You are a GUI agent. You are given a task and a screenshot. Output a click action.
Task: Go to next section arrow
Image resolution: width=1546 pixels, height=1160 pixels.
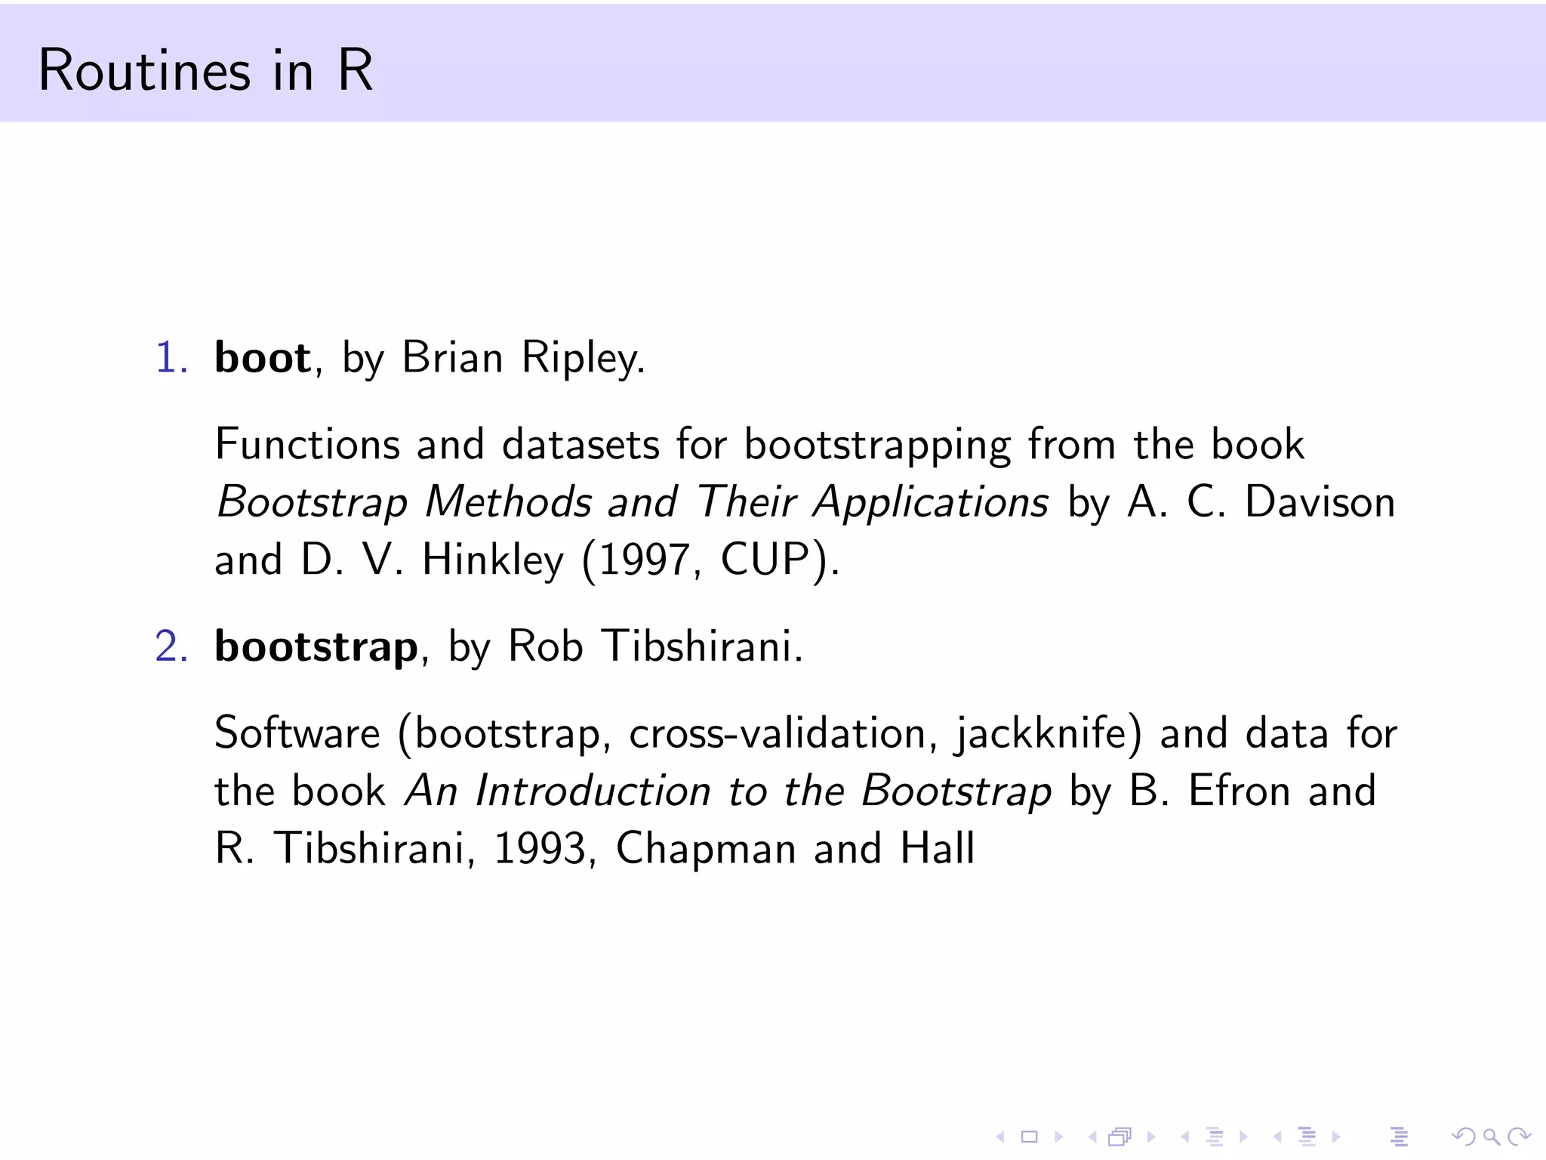(x=1336, y=1136)
